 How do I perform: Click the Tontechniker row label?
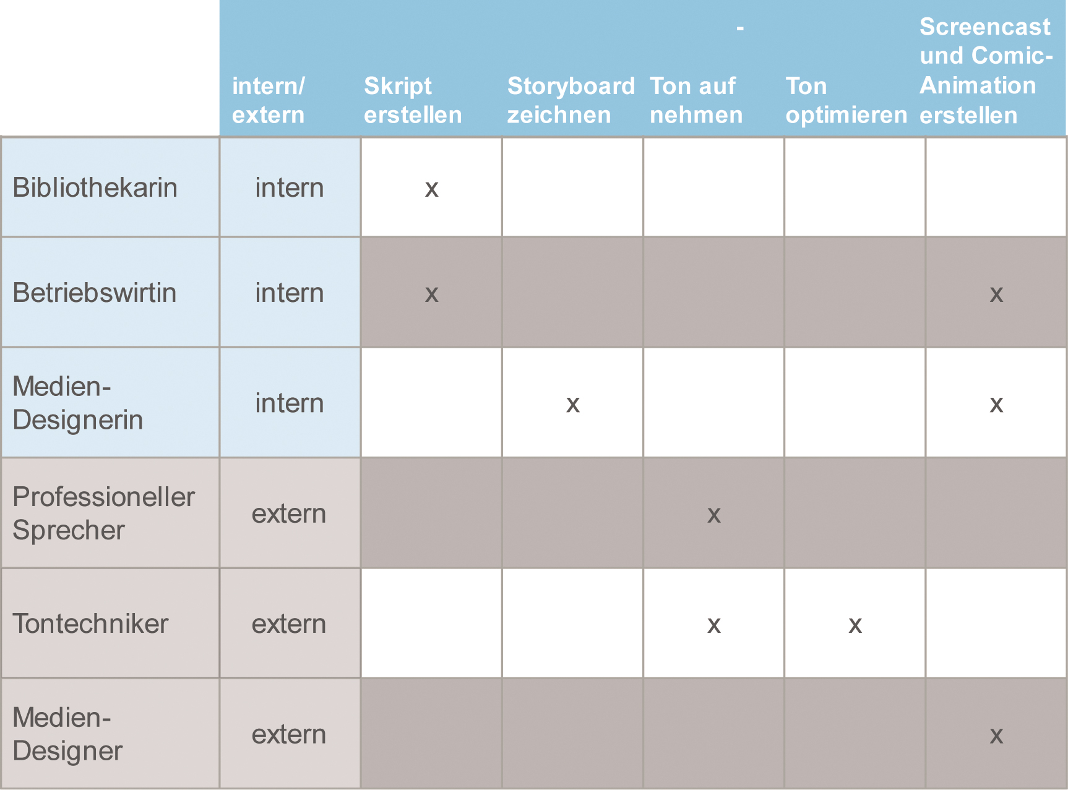click(x=90, y=624)
